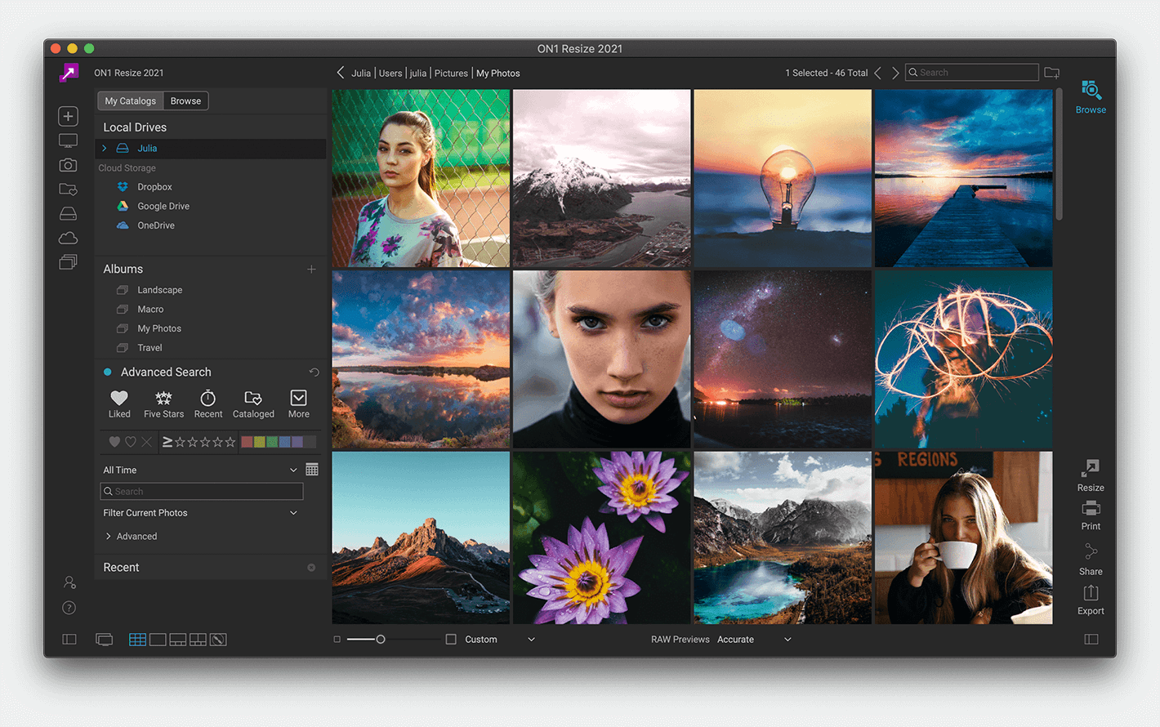The image size is (1160, 727).
Task: Expand the Advanced filter section
Action: [x=108, y=537]
